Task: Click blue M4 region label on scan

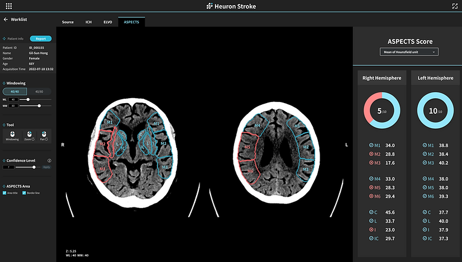Action: point(257,125)
